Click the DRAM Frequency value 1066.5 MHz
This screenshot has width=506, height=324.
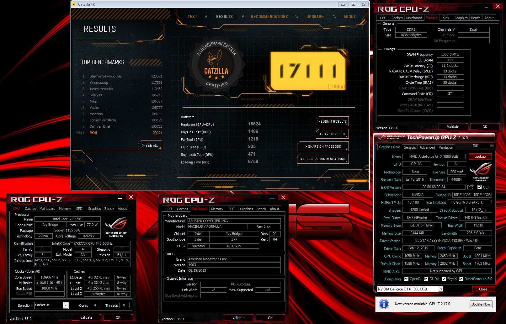450,54
